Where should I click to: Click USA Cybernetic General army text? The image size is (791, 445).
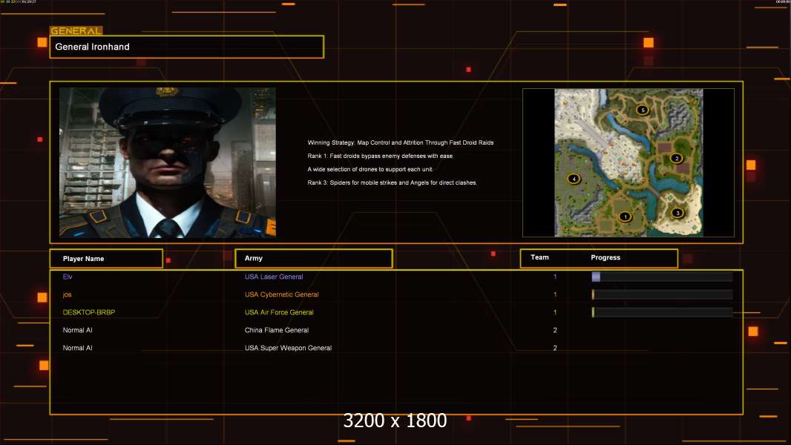point(281,294)
